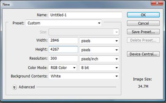This screenshot has height=103, width=166.
Task: Open the Height units dropdown
Action: 99,50
